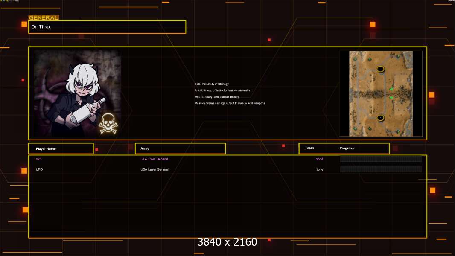The image size is (455, 256).
Task: Click the loading progress bar for player UFO
Action: click(381, 169)
